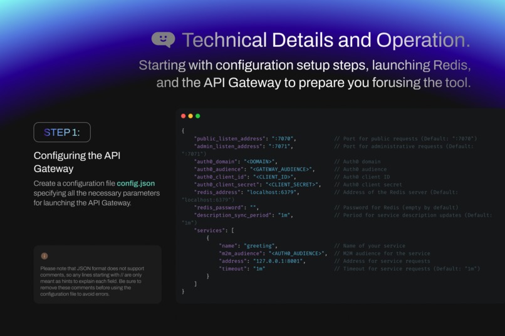Click the comment 'Name of your service'
Viewport: 505px width, 336px height.
tap(370, 246)
